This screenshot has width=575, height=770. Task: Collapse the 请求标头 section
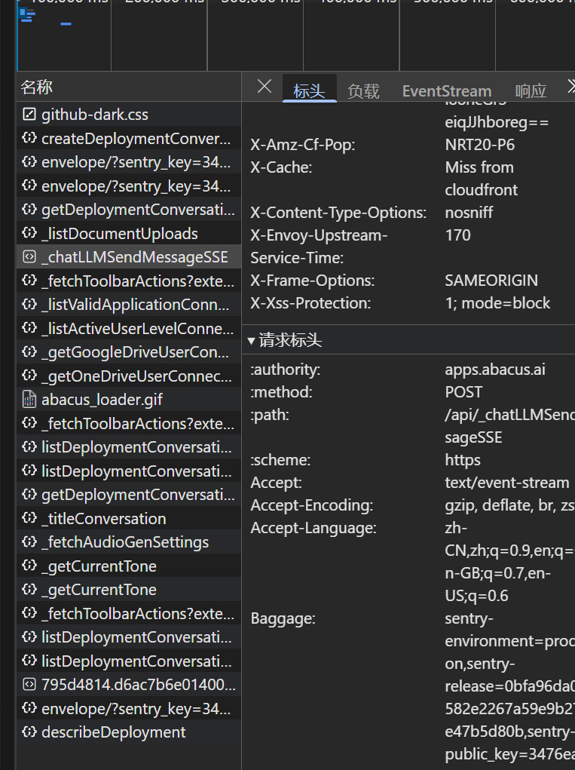(252, 341)
